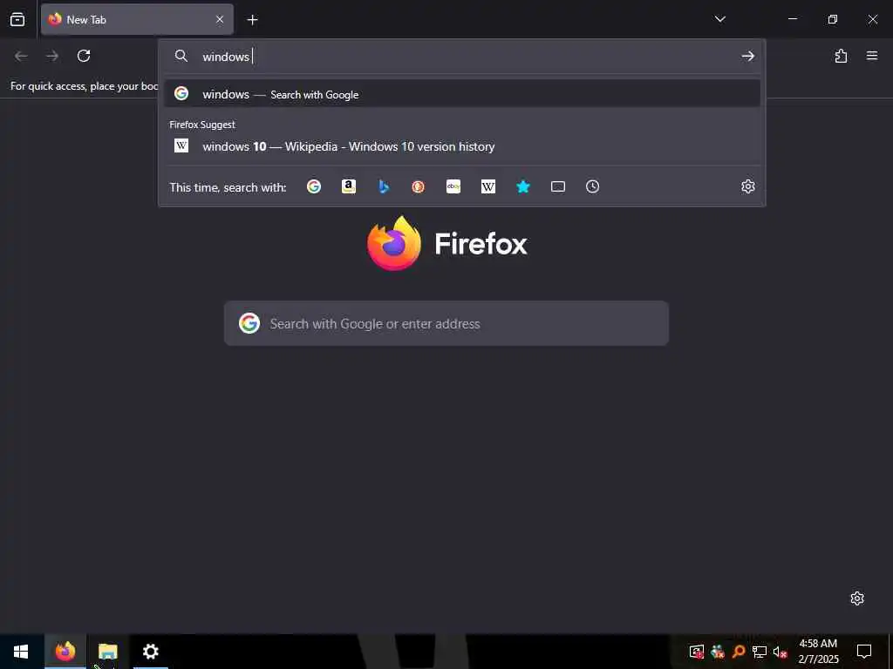The height and width of the screenshot is (669, 893).
Task: Click the muted volume tray icon
Action: point(780,652)
